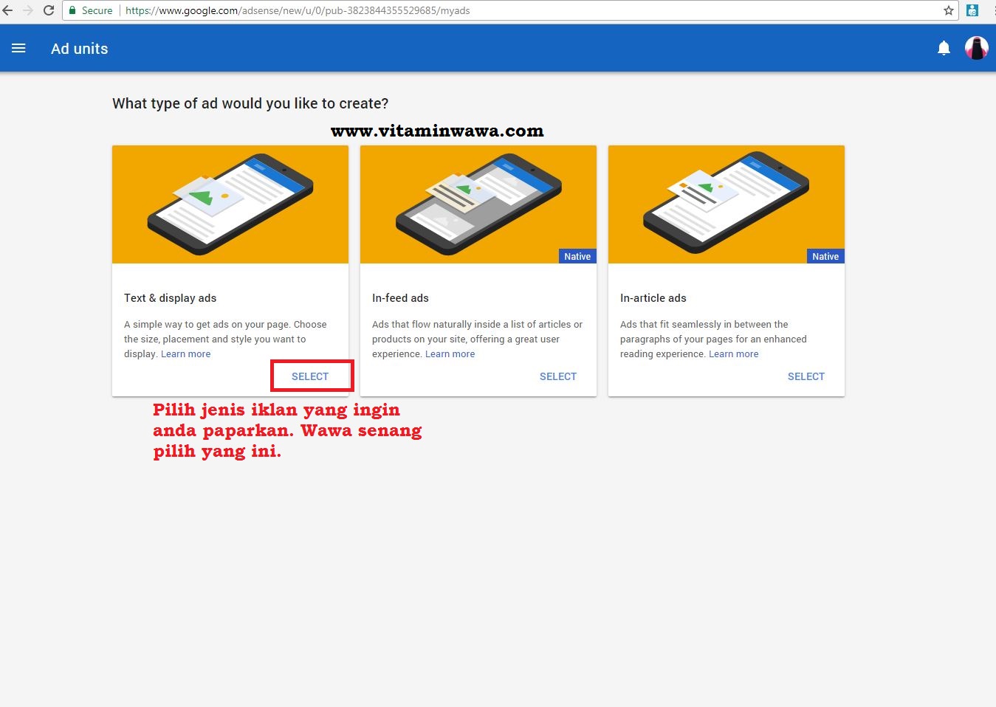Open the AdSense navigation hamburger menu

18,48
